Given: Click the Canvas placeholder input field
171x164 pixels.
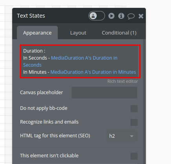Looking at the screenshot, I should pos(104,93).
